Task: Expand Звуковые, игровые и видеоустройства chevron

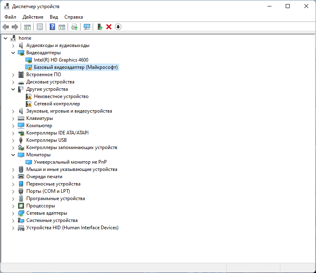Action: click(x=13, y=111)
